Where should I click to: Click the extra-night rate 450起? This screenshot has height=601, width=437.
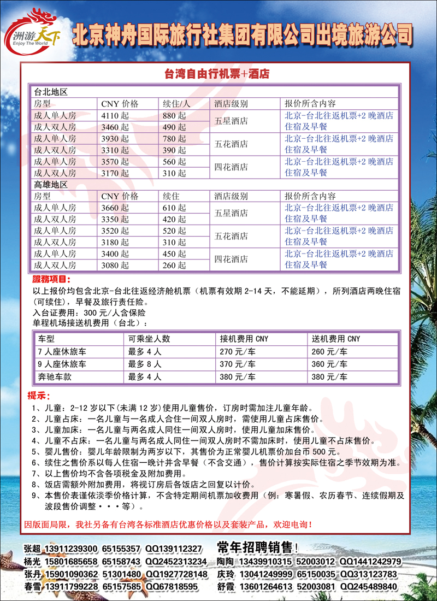pyautogui.click(x=174, y=254)
